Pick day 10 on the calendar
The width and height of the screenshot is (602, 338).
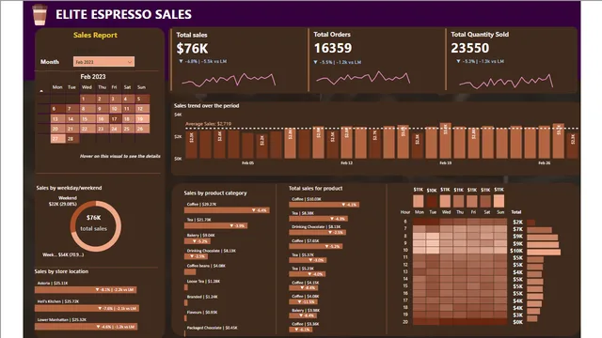pos(115,109)
